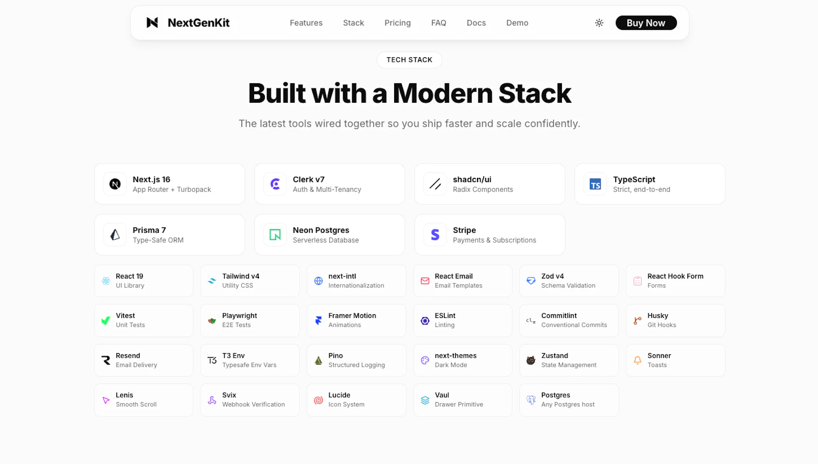The image size is (818, 464).
Task: Click the 'Strict, end-to-end' text
Action: click(x=642, y=190)
